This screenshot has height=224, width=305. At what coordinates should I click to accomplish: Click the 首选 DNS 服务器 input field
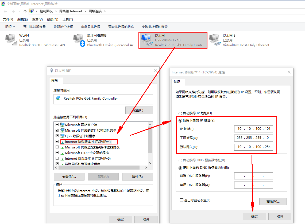tap(253, 176)
